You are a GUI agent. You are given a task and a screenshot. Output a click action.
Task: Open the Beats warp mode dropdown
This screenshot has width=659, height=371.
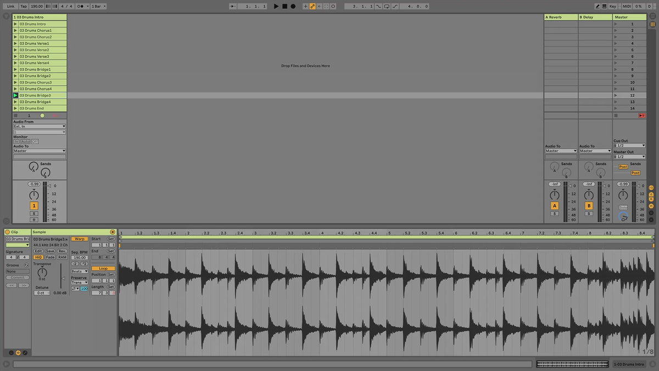click(x=80, y=271)
